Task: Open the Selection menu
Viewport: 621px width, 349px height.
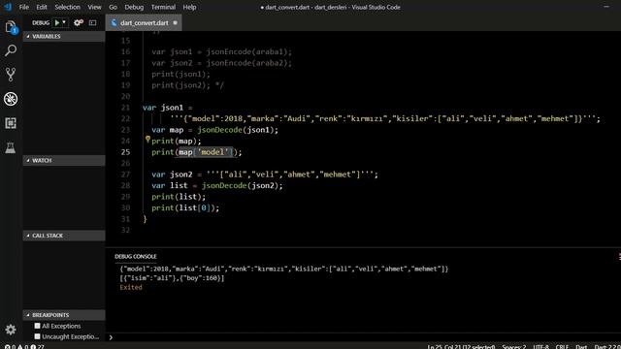Action: (x=67, y=7)
